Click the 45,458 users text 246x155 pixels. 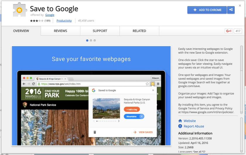86,21
